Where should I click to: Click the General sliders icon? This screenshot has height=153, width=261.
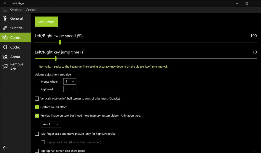(5, 18)
